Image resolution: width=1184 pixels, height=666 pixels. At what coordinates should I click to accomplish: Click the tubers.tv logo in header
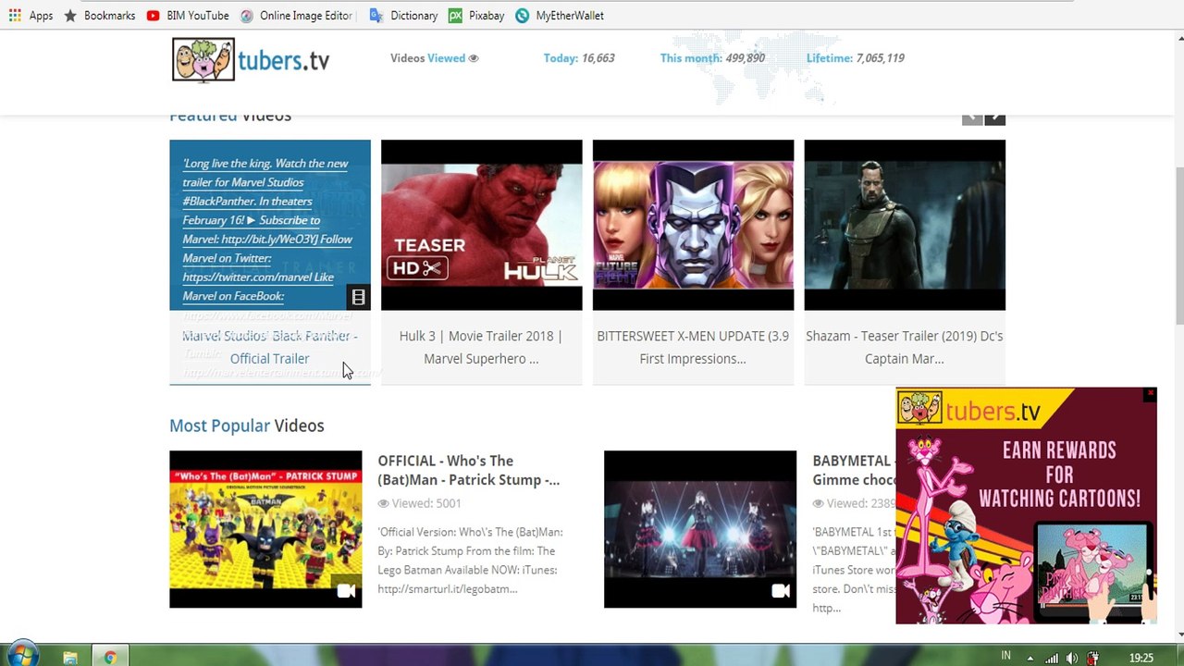pyautogui.click(x=251, y=60)
